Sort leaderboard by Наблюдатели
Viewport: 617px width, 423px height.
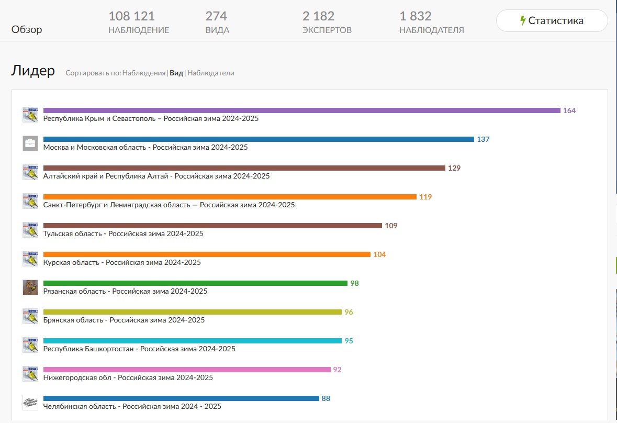point(210,73)
